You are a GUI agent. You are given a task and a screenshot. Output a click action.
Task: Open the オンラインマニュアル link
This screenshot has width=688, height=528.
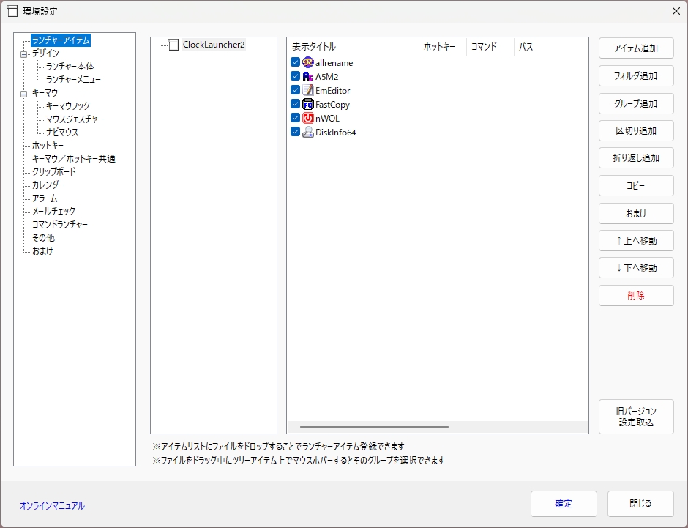(52, 505)
